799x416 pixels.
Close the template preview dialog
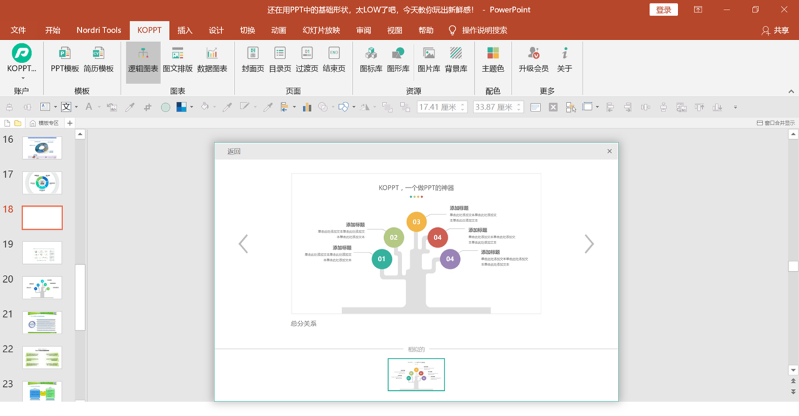coord(610,151)
